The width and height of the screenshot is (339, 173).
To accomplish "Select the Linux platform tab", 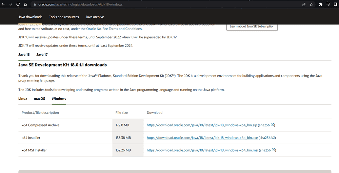I will click(x=23, y=99).
